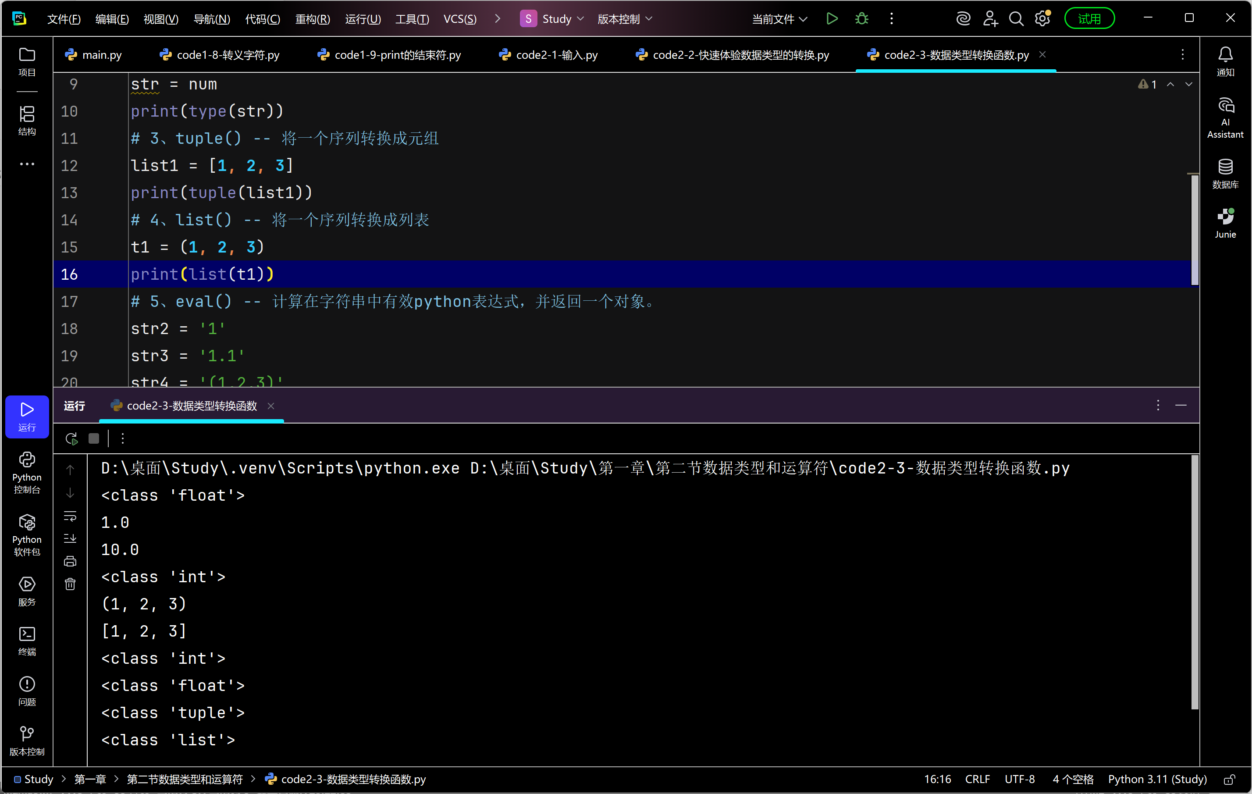Toggle read-only lock icon in status bar

(x=1229, y=780)
